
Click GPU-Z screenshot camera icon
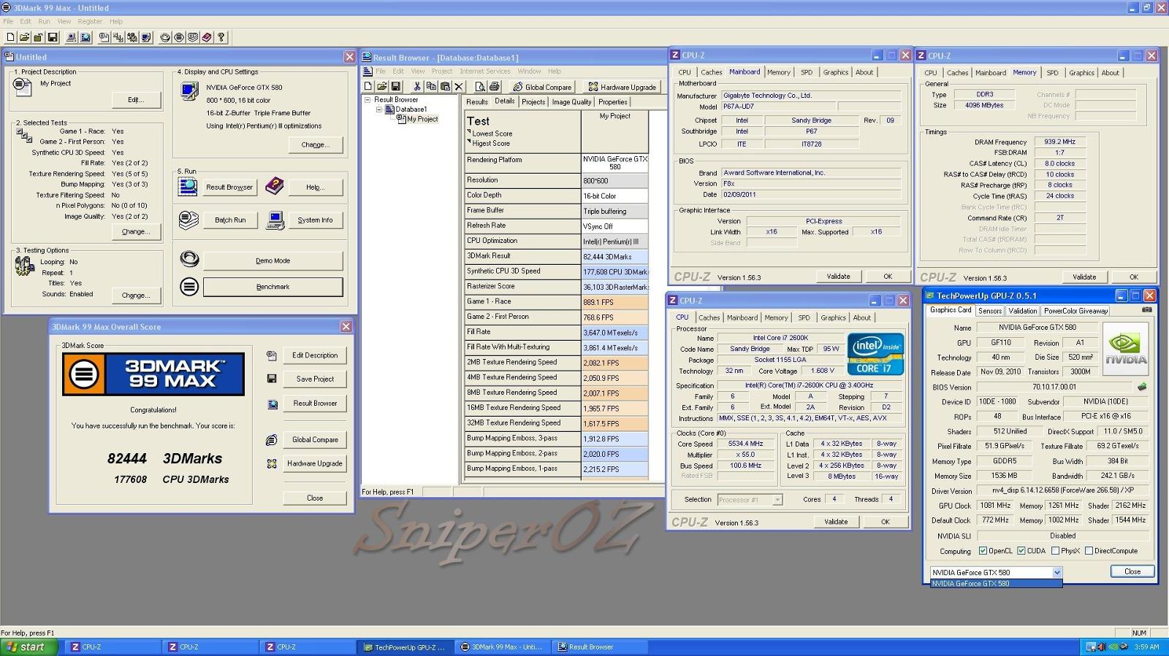[1147, 310]
